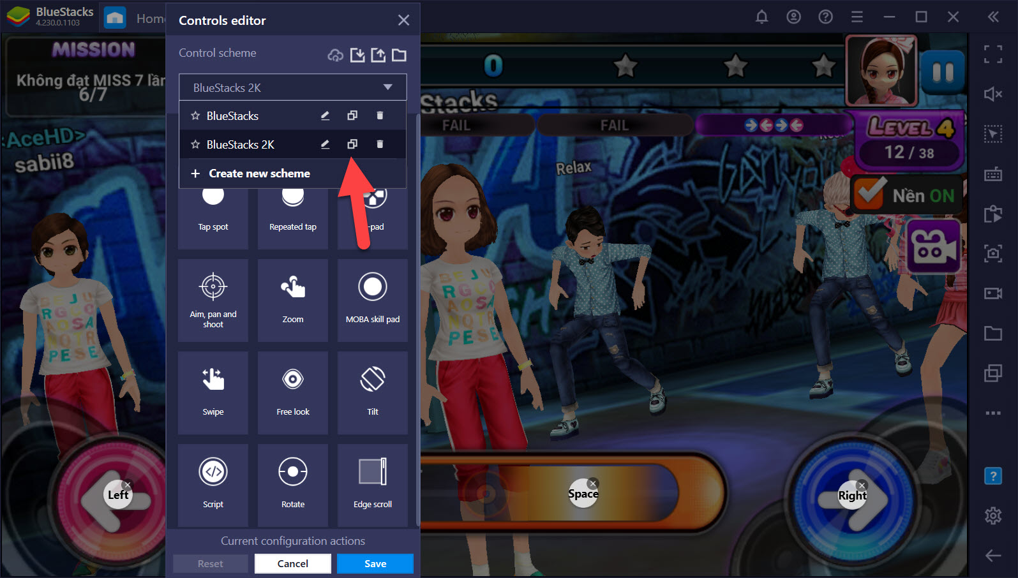
Task: Open BlueStacks help in title bar
Action: [x=825, y=17]
